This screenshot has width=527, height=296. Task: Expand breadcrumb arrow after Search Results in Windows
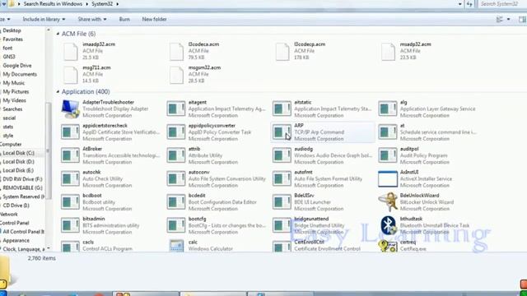87,4
